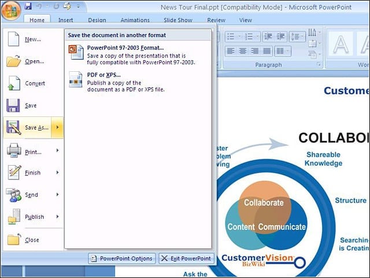Click the Numbering list icon
The width and height of the screenshot is (370, 278).
pyautogui.click(x=249, y=36)
